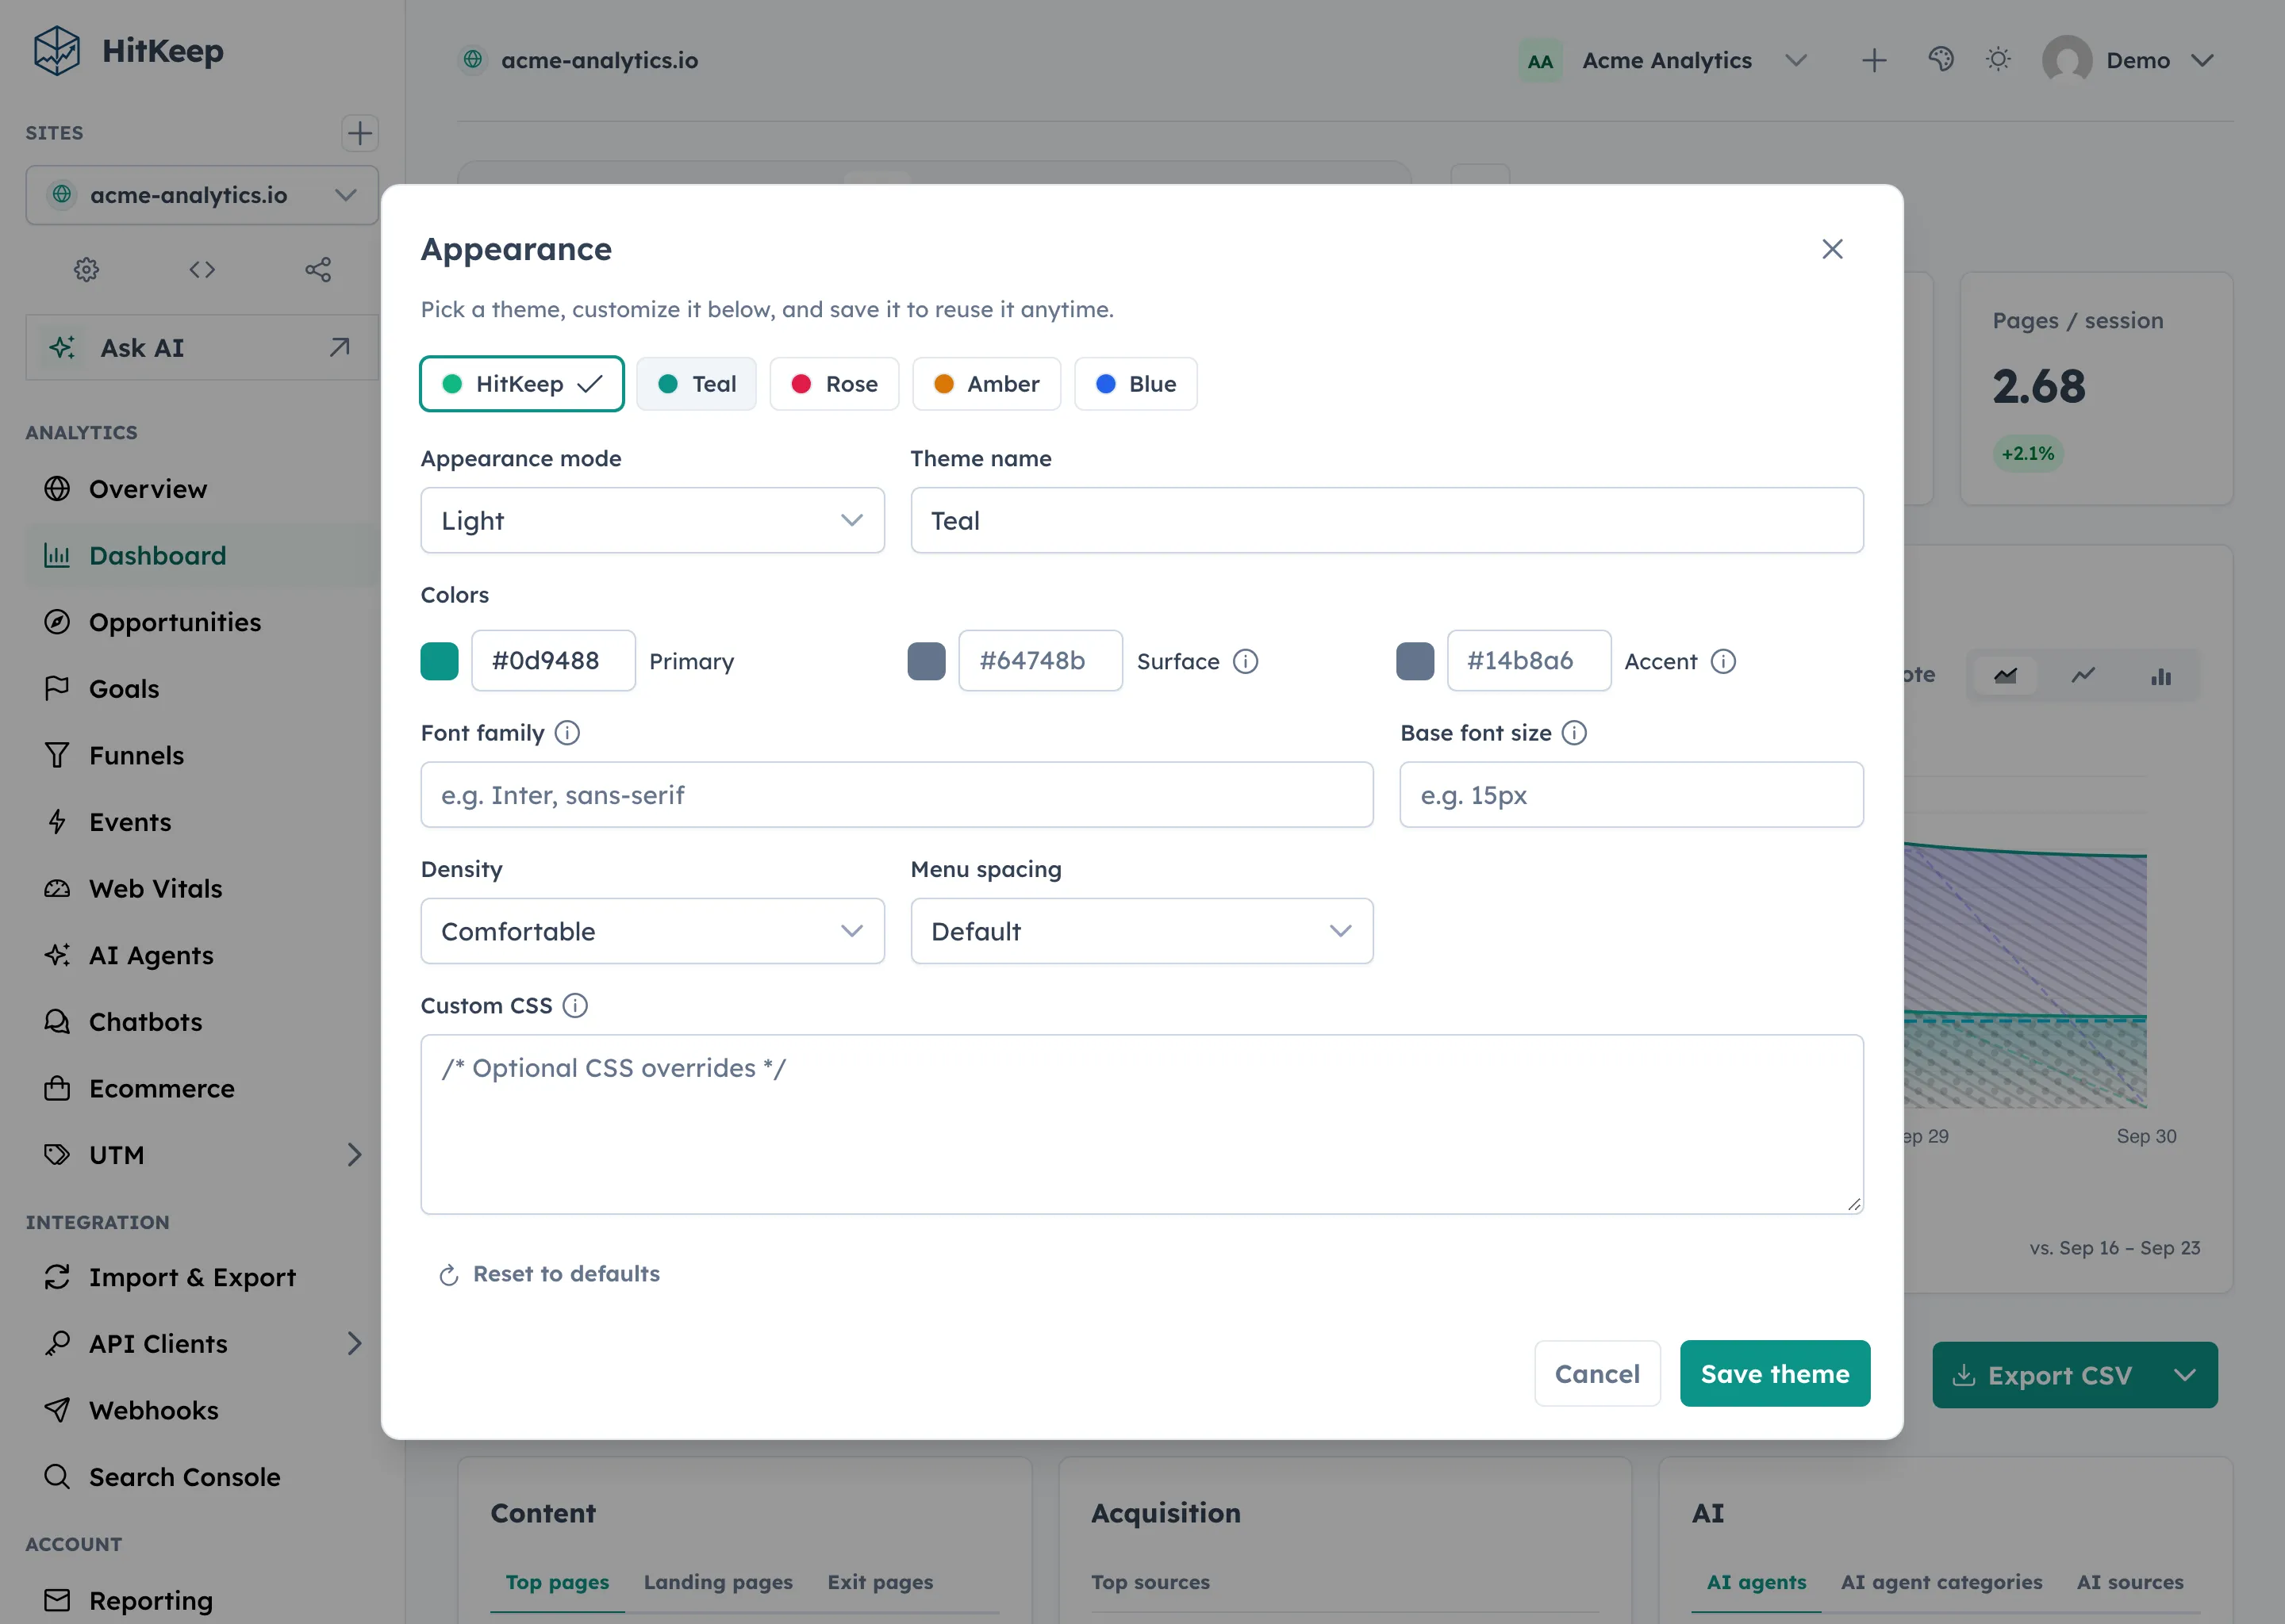Select the Rose theme preset
This screenshot has height=1624, width=2285.
(x=835, y=384)
